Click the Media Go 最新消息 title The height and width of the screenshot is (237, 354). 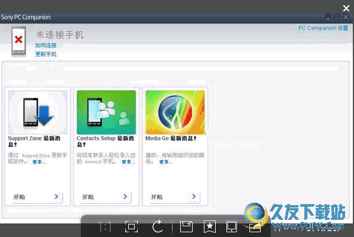tap(171, 139)
